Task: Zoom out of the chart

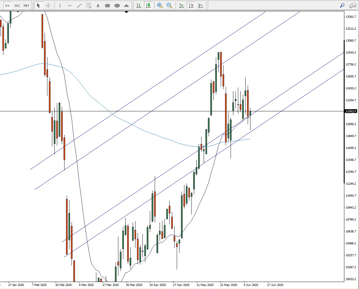Action: (169, 6)
